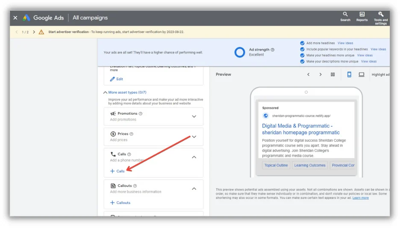Viewport: 400px width, 228px height.
Task: Click the Preview heading
Action: (223, 74)
